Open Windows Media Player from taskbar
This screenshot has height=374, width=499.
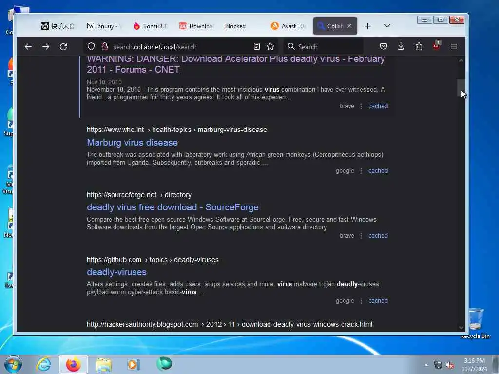[x=133, y=364]
